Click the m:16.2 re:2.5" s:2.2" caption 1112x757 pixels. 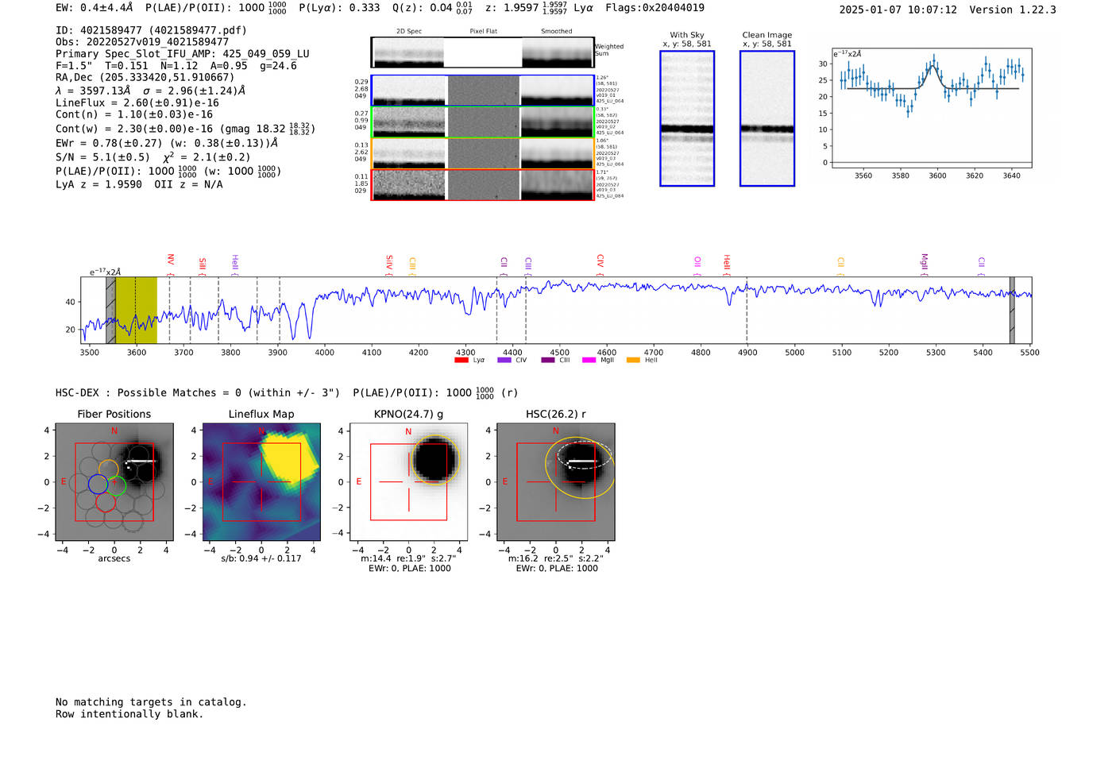[x=555, y=558]
